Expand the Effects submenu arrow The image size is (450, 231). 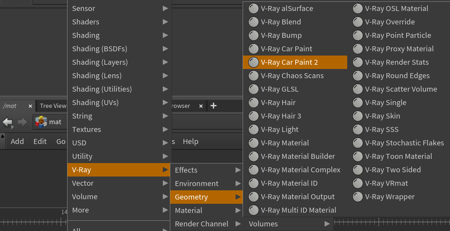click(x=238, y=170)
